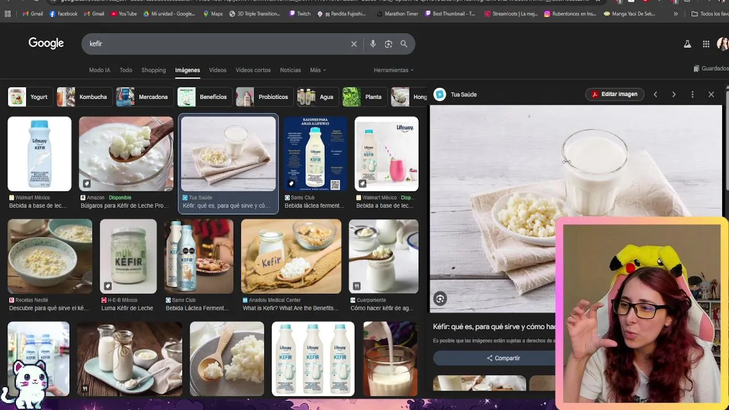This screenshot has height=410, width=729.
Task: Open Recetas Nestlé kefir bowl thumbnail
Action: [50, 256]
